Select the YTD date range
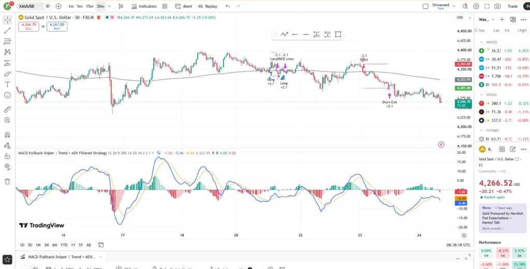This screenshot has height=269, width=530. pyautogui.click(x=64, y=245)
